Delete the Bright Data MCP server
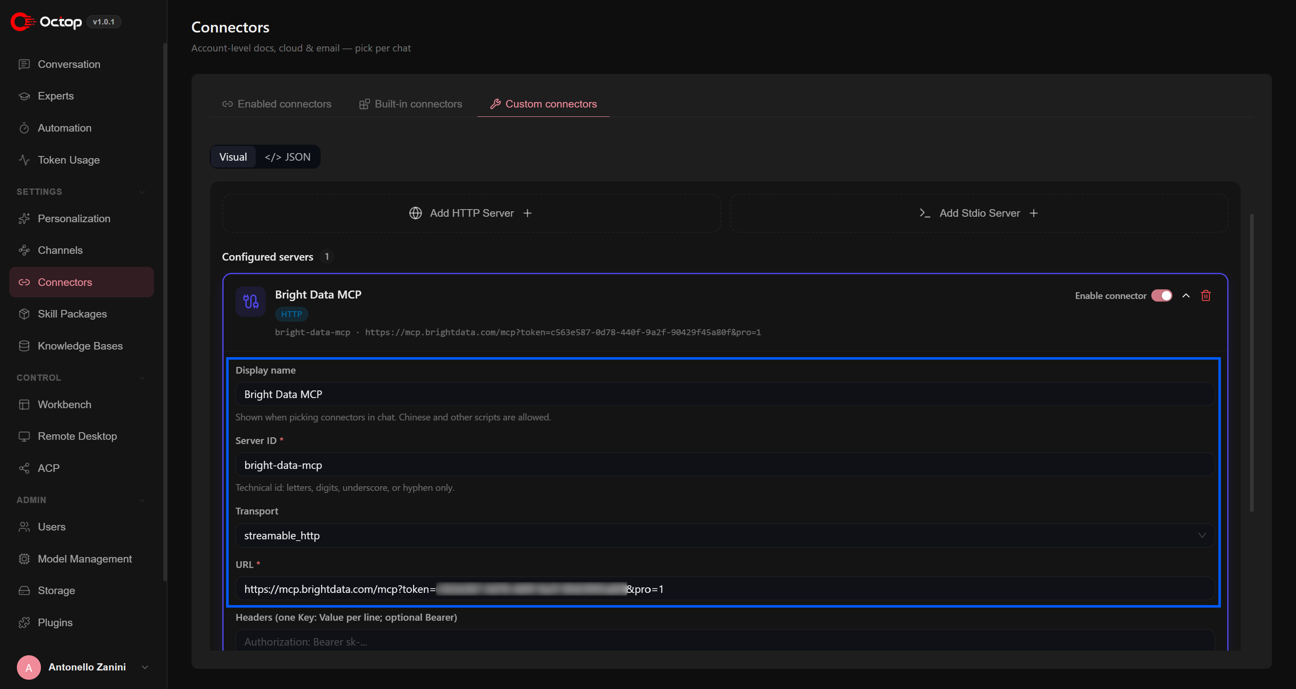This screenshot has height=689, width=1296. pyautogui.click(x=1205, y=296)
